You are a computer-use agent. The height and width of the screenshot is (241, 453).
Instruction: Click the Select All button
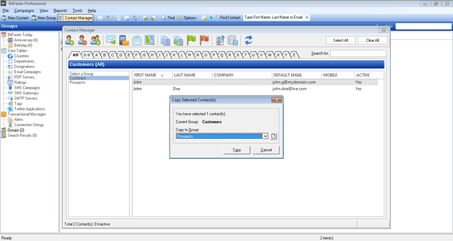[x=340, y=40]
